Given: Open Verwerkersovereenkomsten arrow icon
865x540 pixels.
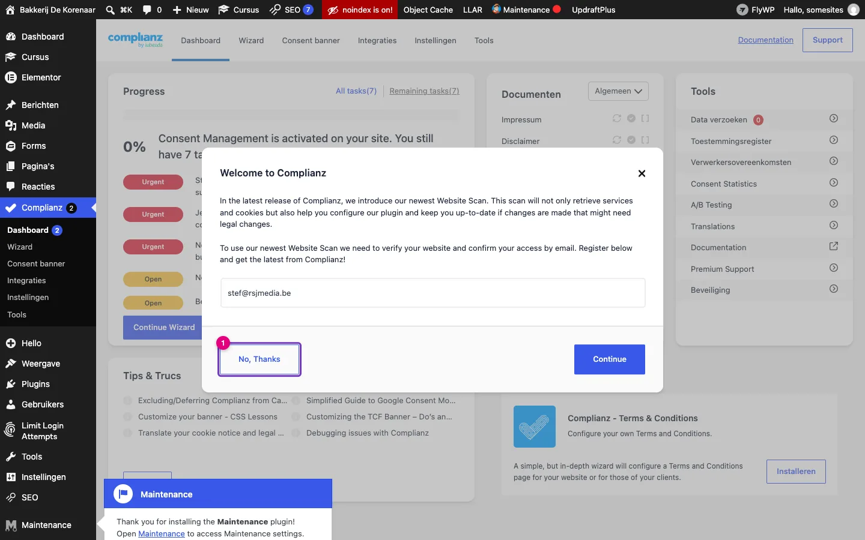Looking at the screenshot, I should pos(834,161).
